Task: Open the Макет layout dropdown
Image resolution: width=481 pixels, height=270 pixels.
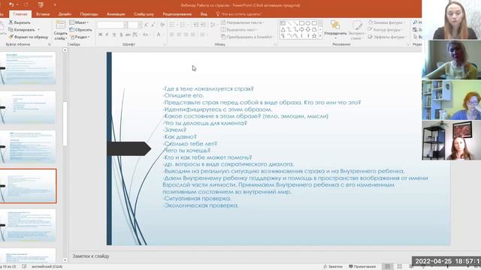Action: pyautogui.click(x=79, y=22)
